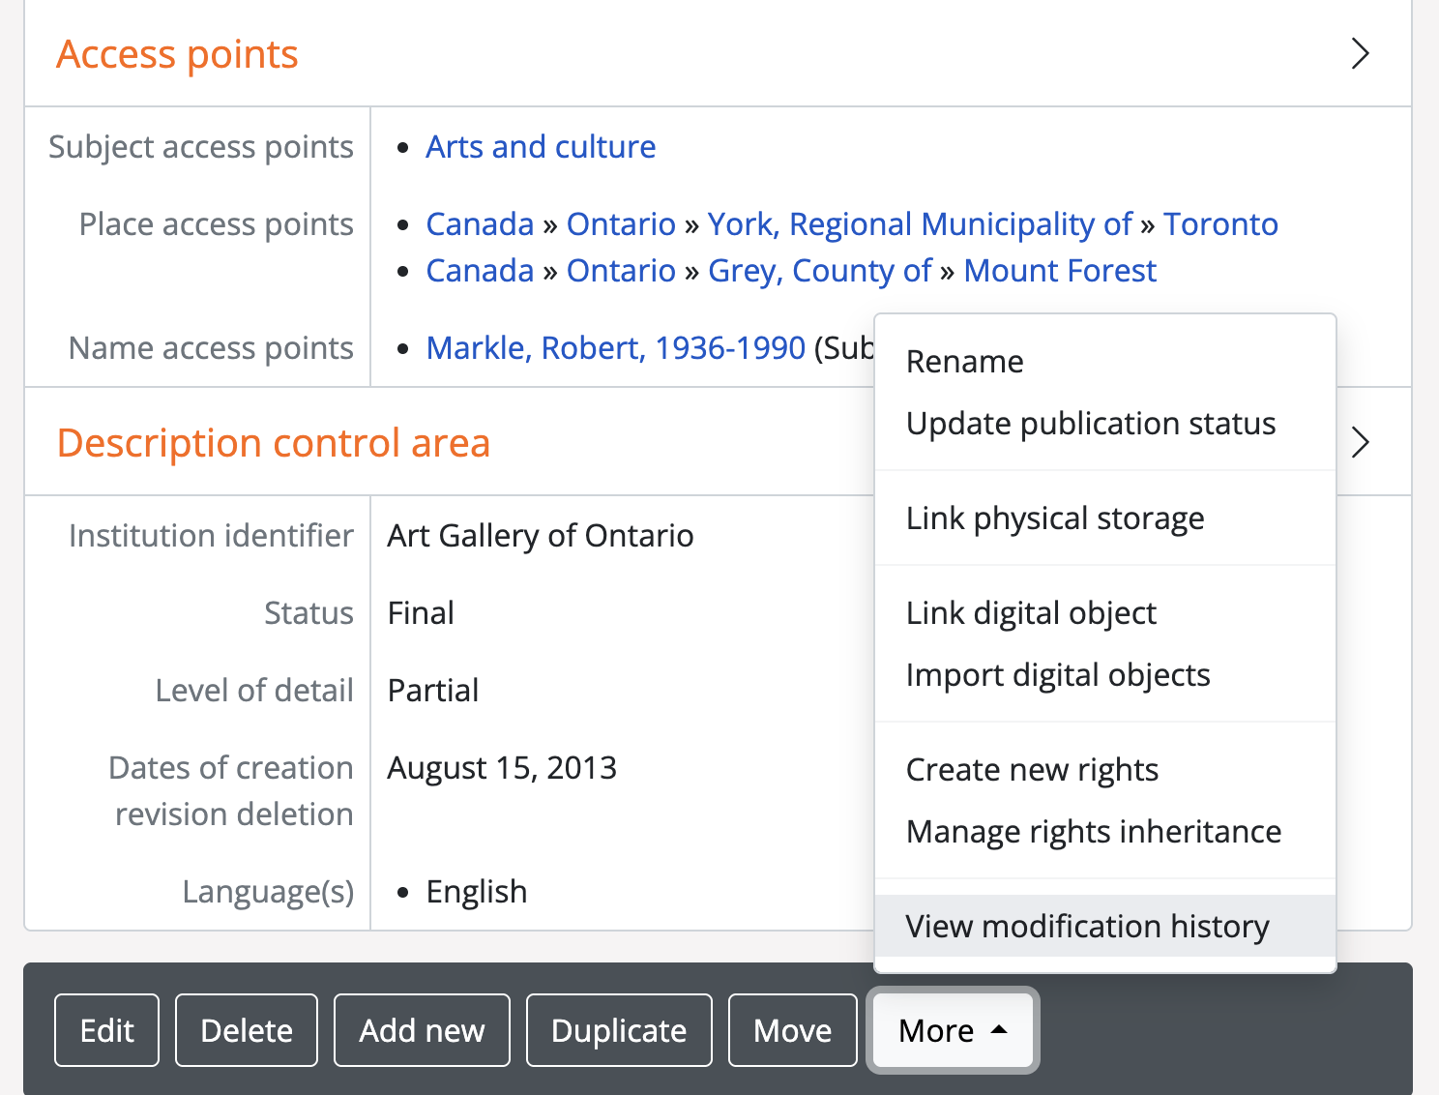The height and width of the screenshot is (1095, 1439).
Task: Open the More dropdown button
Action: (953, 1030)
